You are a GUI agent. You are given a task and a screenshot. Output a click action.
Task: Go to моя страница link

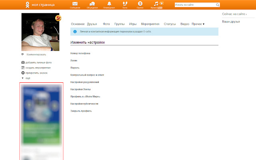click(x=43, y=5)
